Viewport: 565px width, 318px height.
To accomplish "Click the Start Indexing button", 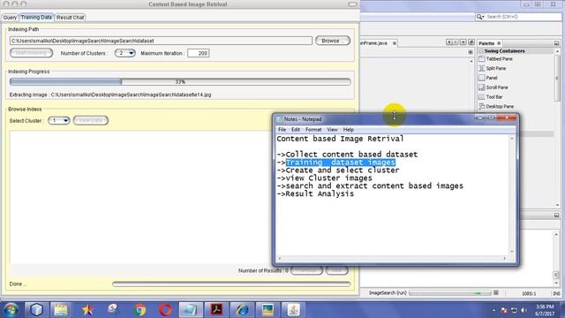I will click(x=31, y=53).
